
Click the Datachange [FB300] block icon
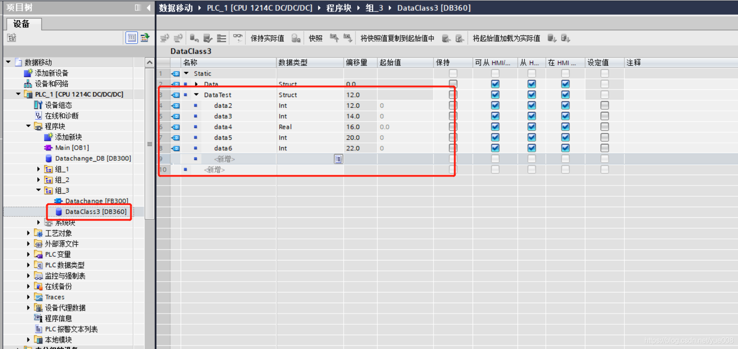(58, 201)
